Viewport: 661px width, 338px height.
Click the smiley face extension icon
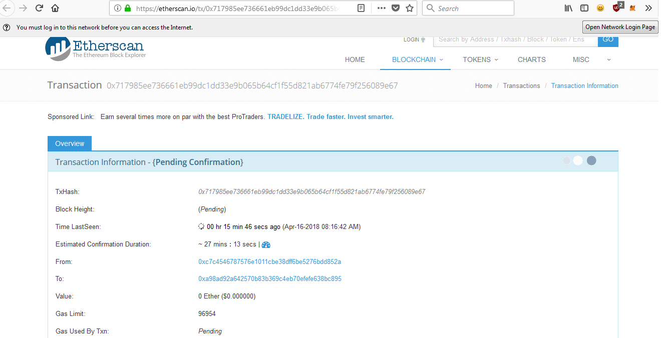coord(600,8)
